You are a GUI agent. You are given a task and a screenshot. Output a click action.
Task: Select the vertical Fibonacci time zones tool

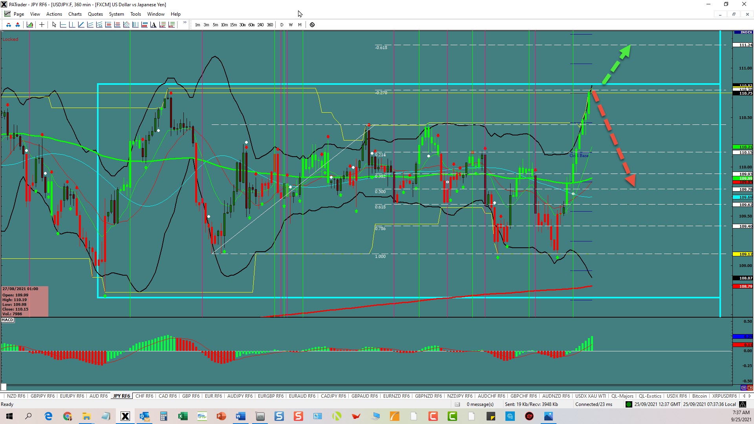135,25
